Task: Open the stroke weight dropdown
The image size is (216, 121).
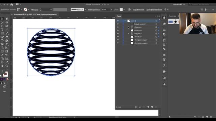Action: [51, 10]
